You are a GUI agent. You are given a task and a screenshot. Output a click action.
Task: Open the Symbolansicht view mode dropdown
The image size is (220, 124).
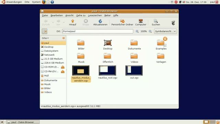(x=165, y=31)
